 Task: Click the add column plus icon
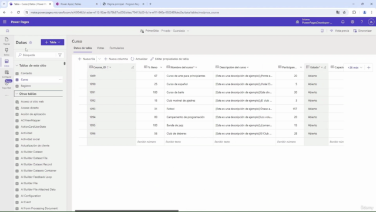pos(368,68)
